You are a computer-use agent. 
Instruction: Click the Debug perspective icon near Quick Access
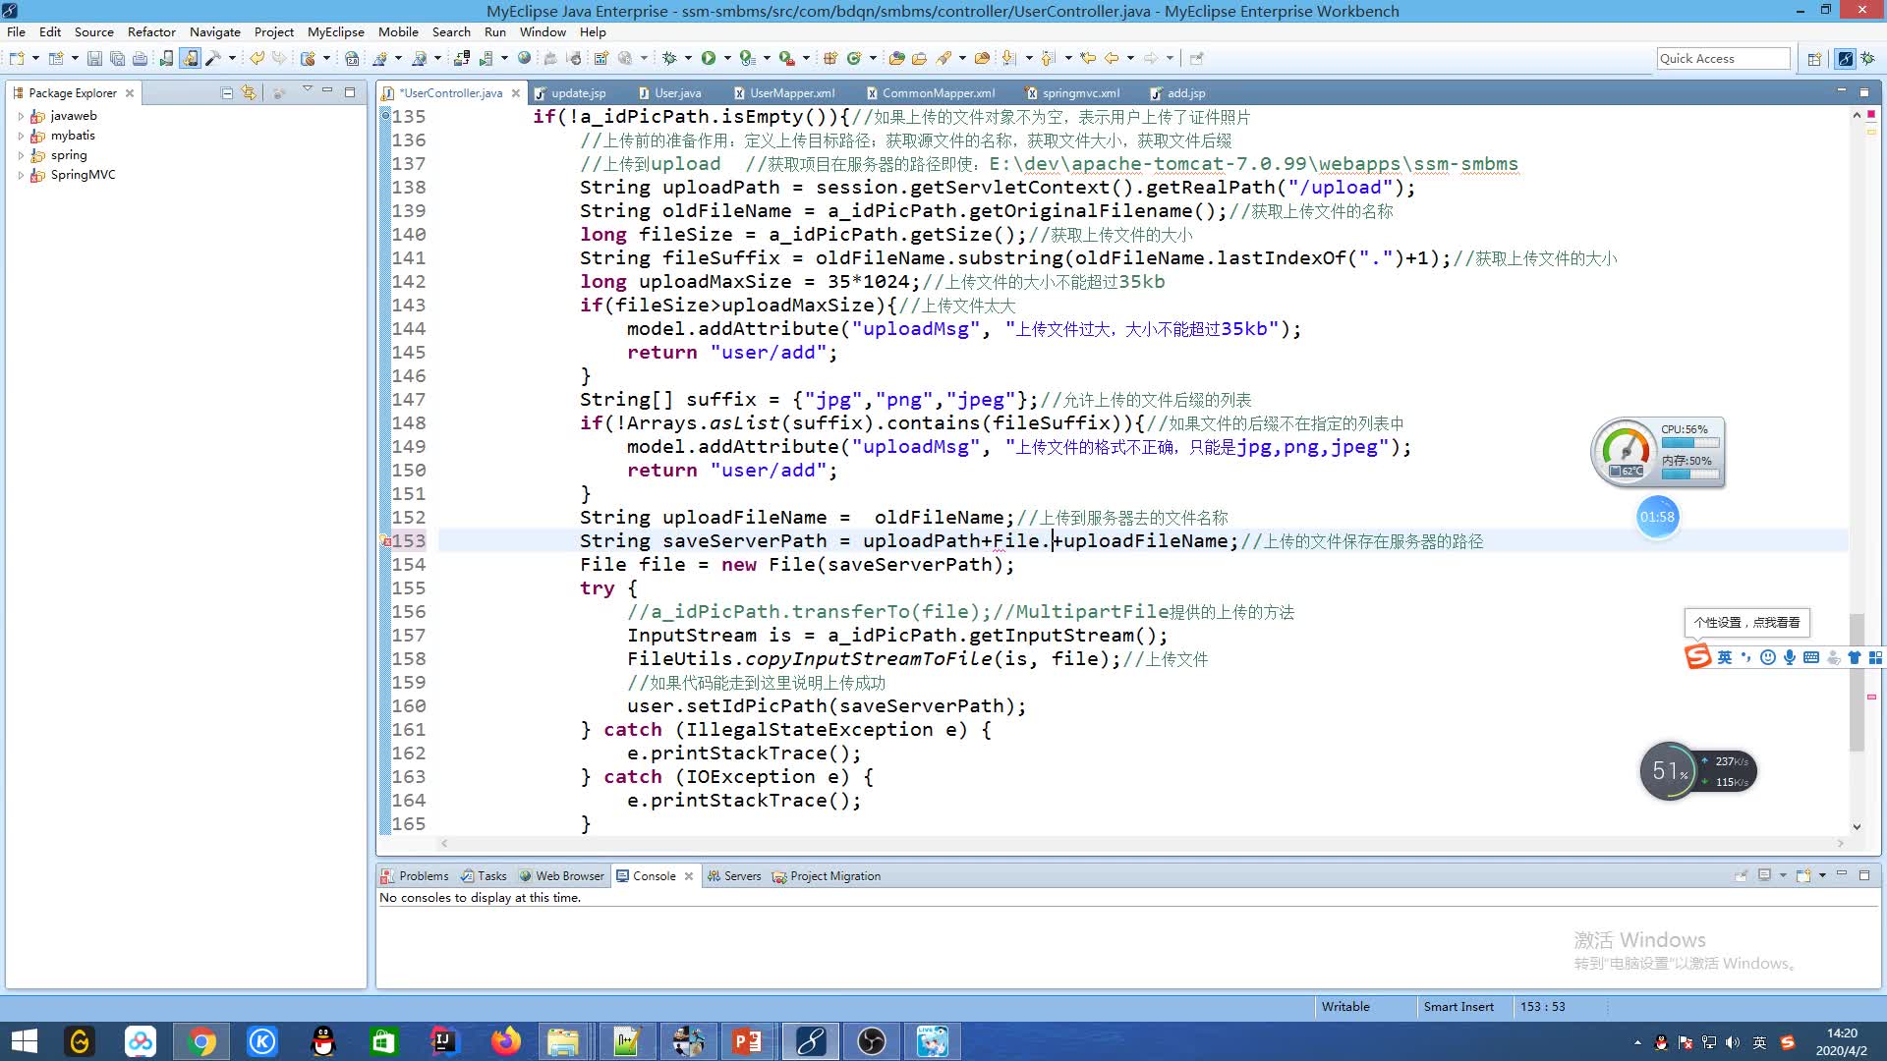pyautogui.click(x=1866, y=59)
